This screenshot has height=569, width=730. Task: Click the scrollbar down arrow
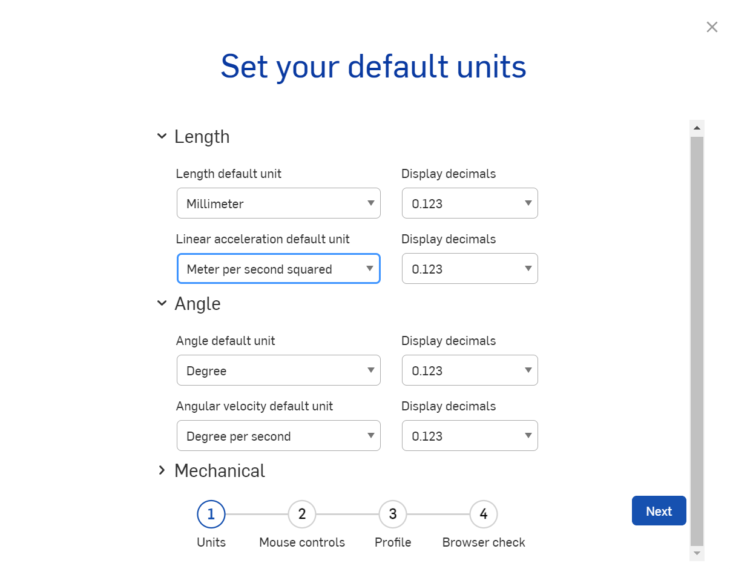click(x=697, y=553)
